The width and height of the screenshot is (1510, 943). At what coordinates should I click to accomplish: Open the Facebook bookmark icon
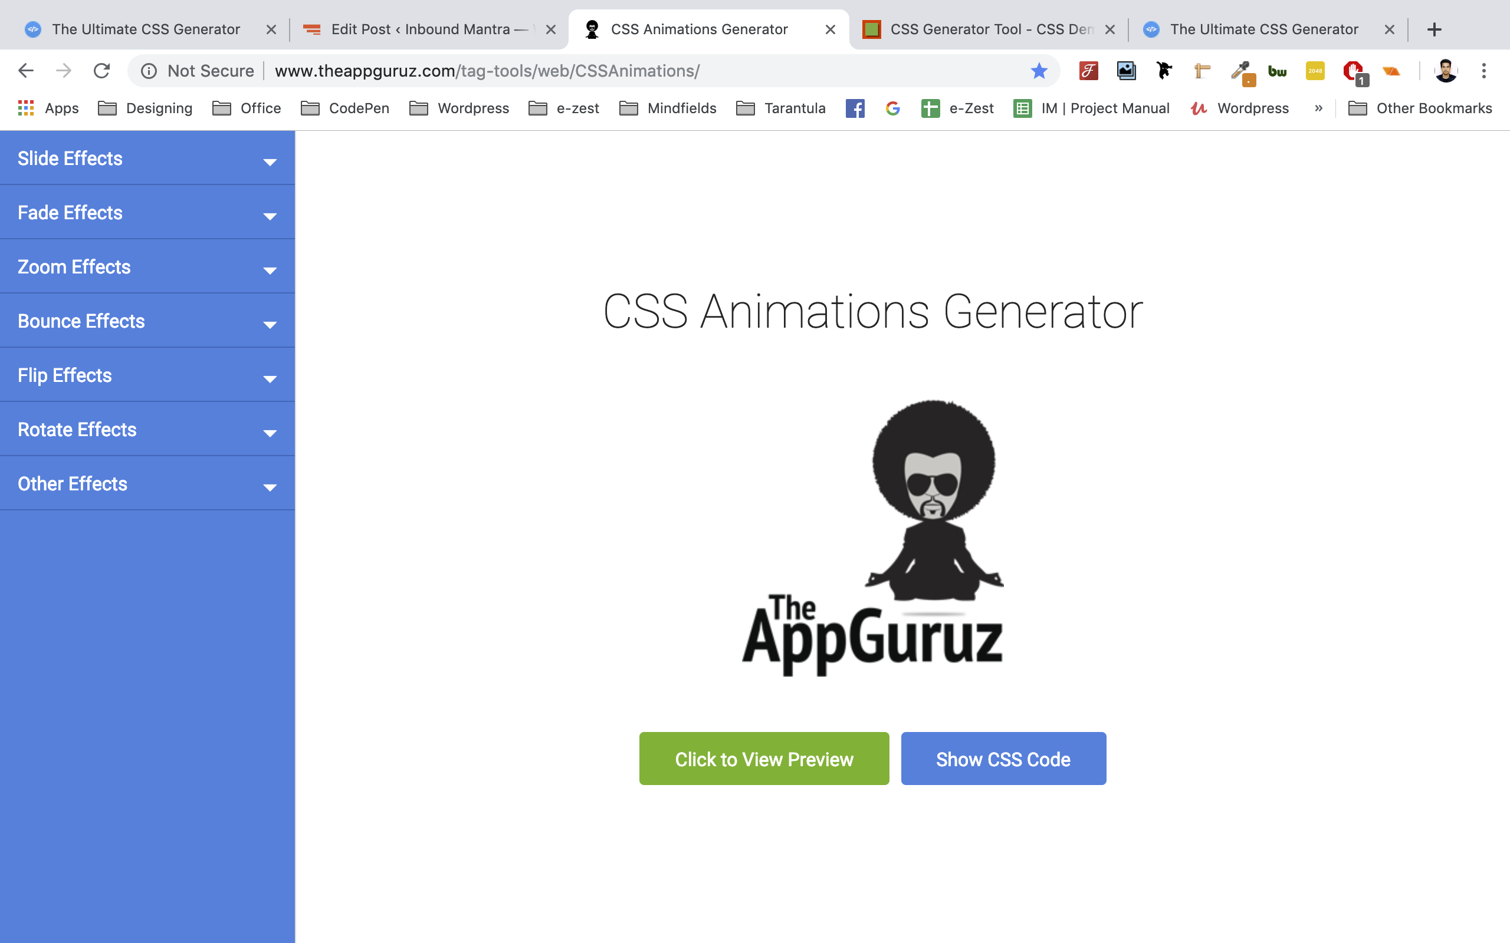(x=855, y=108)
